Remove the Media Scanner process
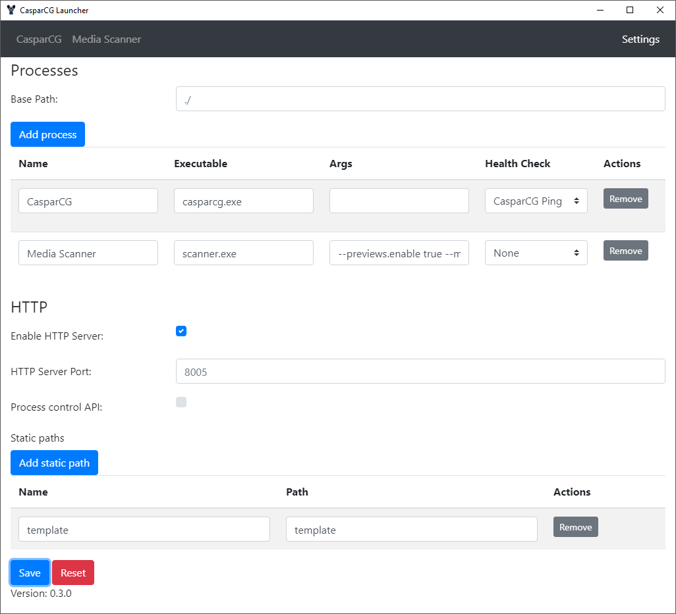Viewport: 676px width, 614px height. (625, 251)
